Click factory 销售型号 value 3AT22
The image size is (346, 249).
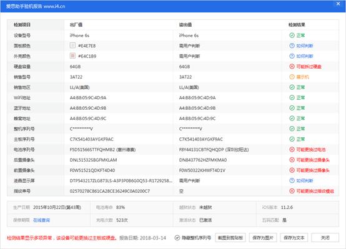pos(76,77)
